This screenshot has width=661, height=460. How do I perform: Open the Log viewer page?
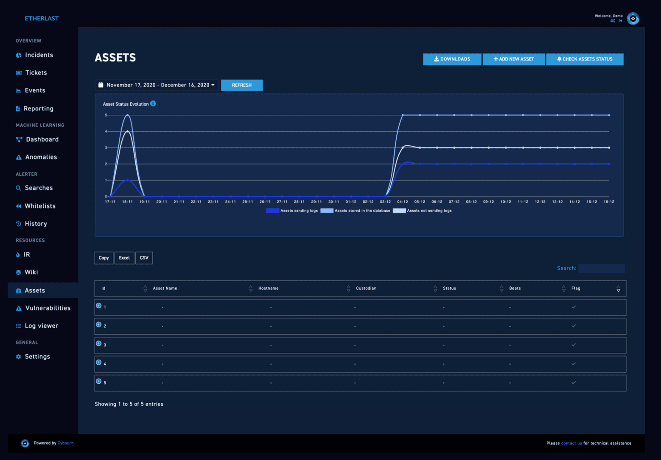coord(41,326)
